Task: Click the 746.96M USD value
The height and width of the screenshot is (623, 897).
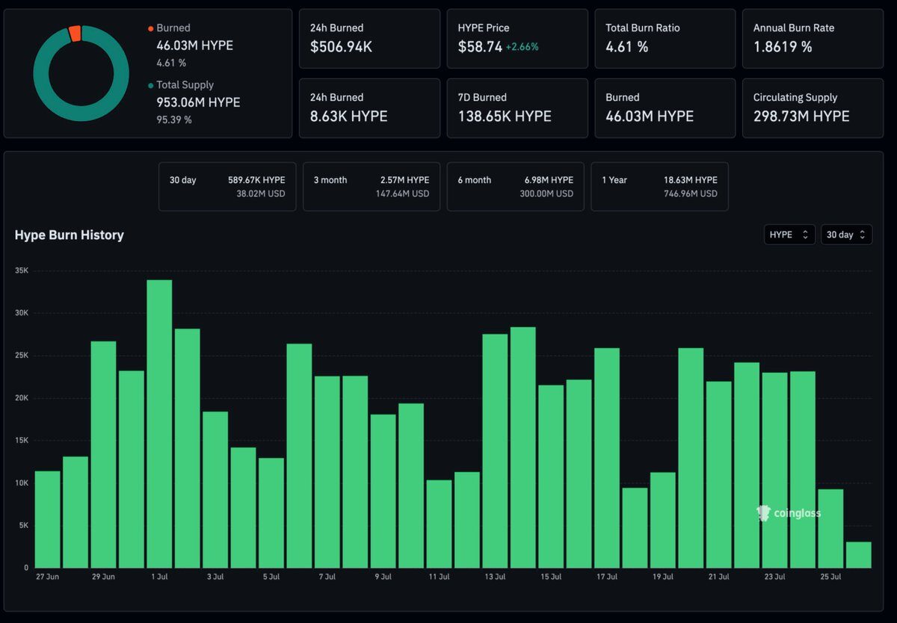Action: pos(690,193)
